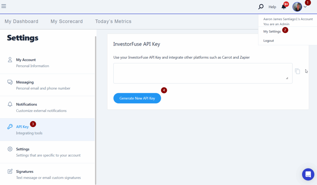Select My Settings from account menu
Screen dimensions: 317x185
tap(272, 31)
